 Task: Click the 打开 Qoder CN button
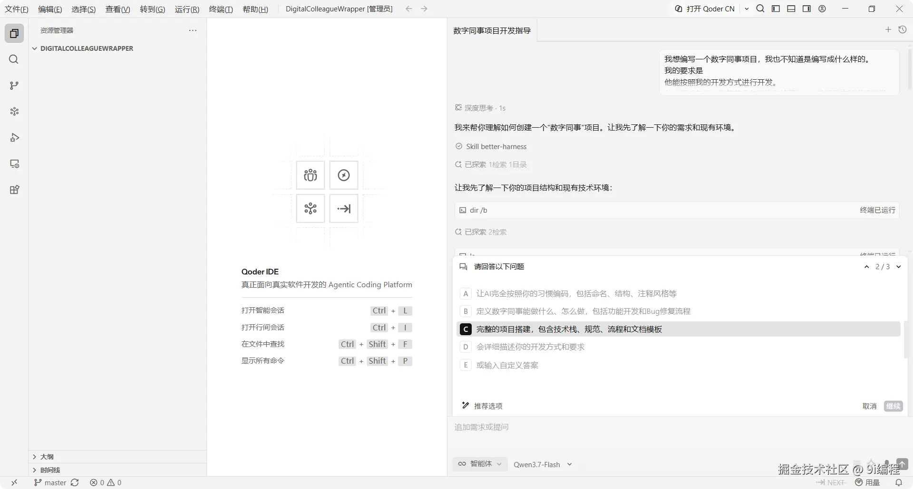pos(705,9)
